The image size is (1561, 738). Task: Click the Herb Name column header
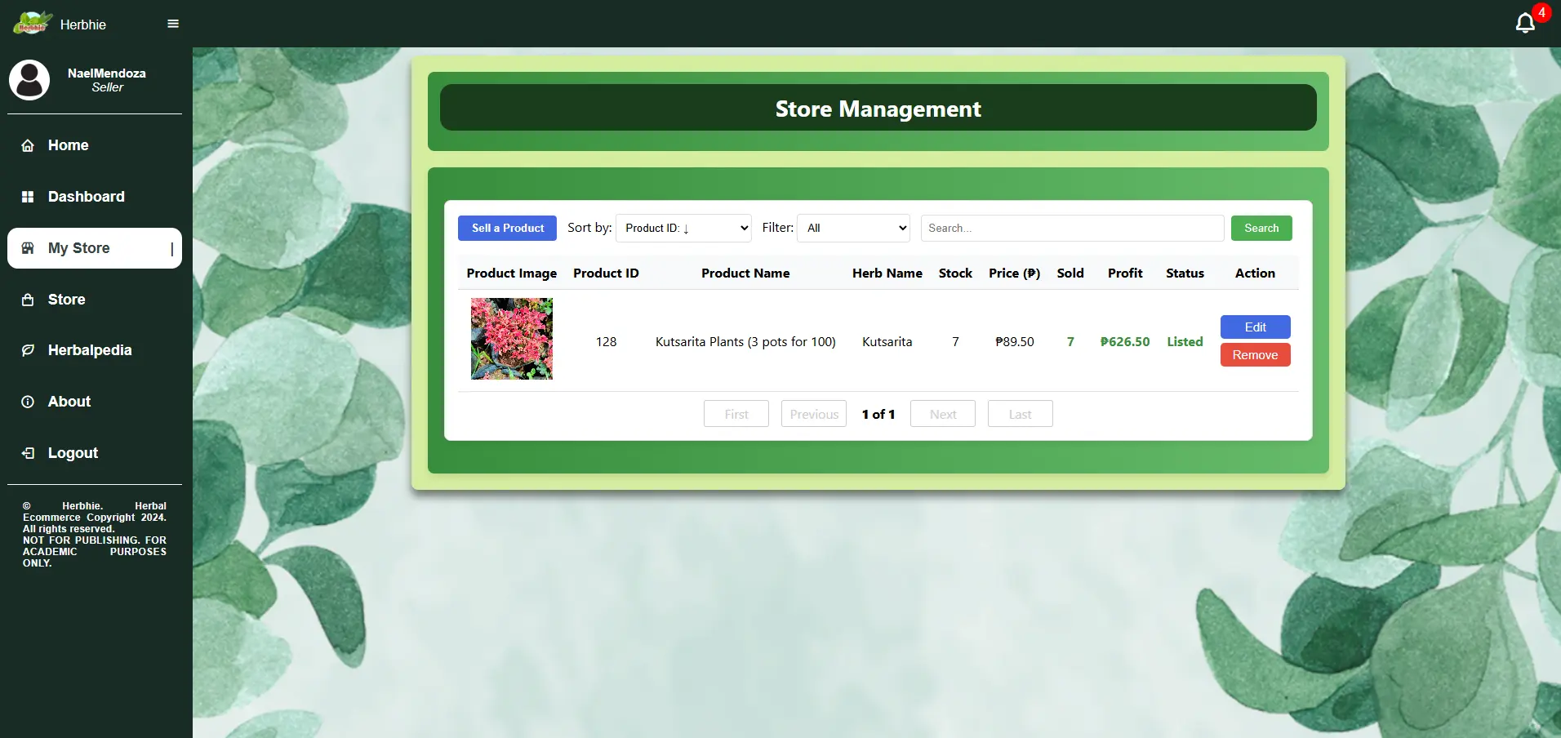[x=887, y=273]
